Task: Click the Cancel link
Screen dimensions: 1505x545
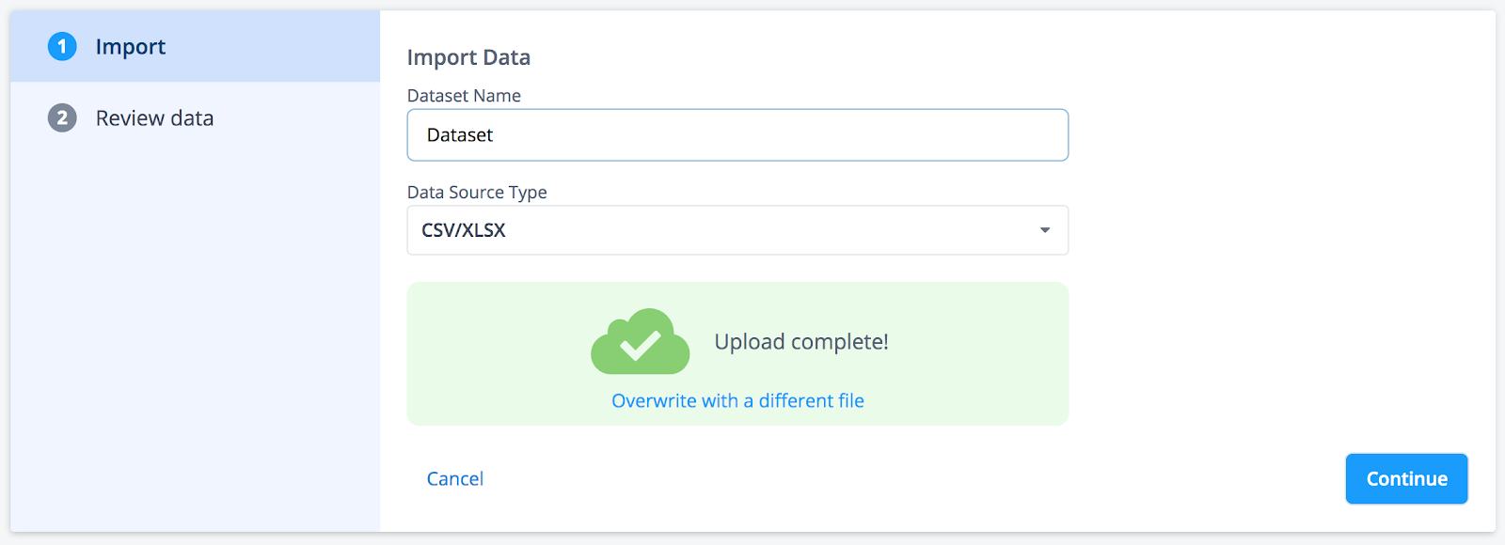Action: coord(455,478)
